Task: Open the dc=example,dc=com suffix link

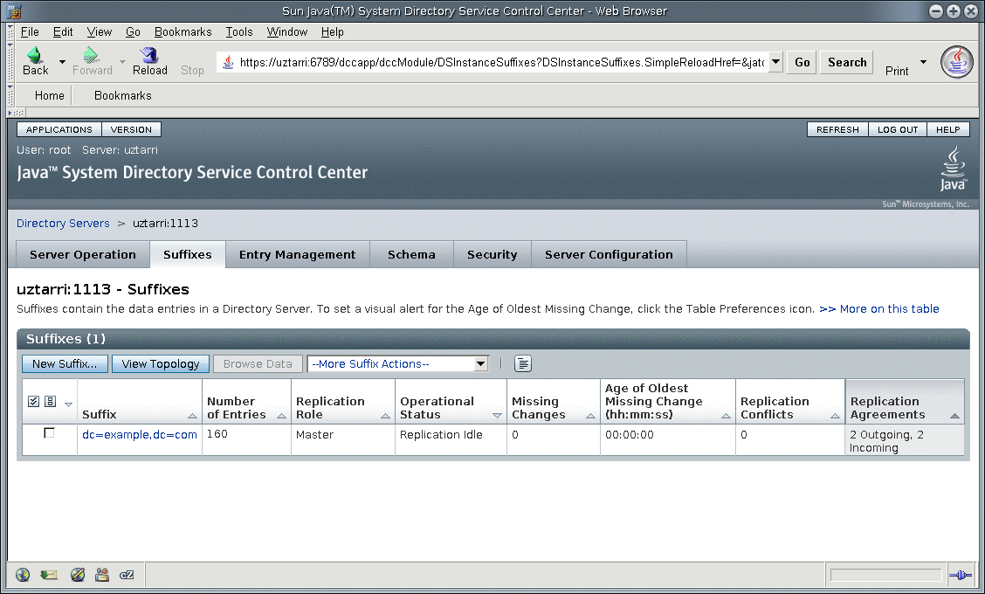Action: click(x=140, y=434)
